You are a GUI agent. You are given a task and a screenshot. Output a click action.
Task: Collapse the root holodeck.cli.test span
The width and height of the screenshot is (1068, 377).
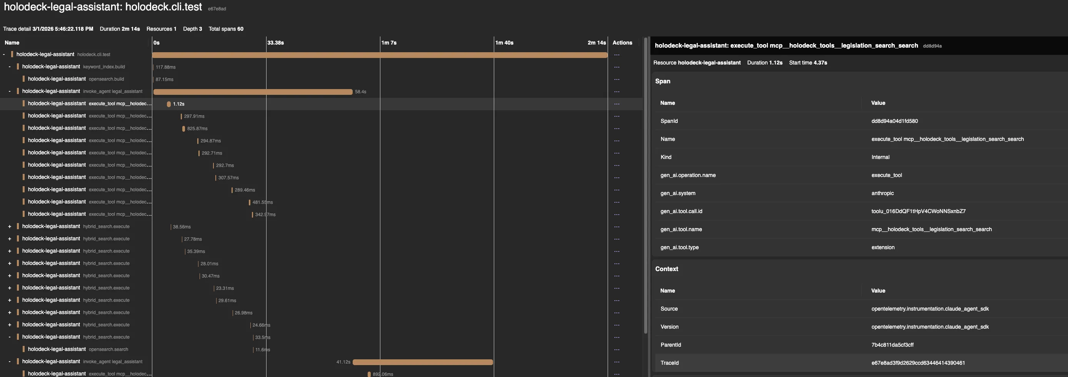(x=4, y=54)
